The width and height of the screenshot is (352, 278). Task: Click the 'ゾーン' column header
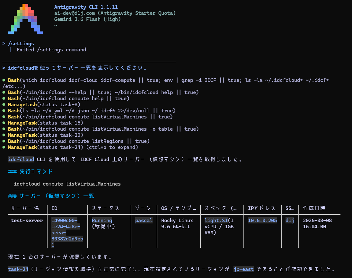coord(143,208)
